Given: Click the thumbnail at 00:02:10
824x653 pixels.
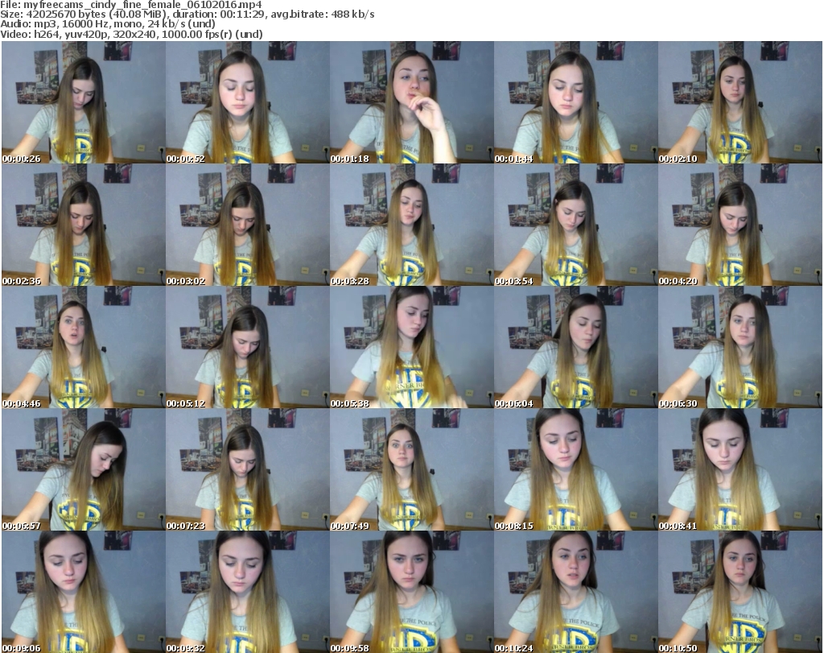Looking at the screenshot, I should [x=740, y=102].
